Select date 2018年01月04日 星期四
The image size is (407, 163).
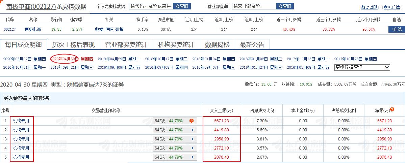(213, 59)
